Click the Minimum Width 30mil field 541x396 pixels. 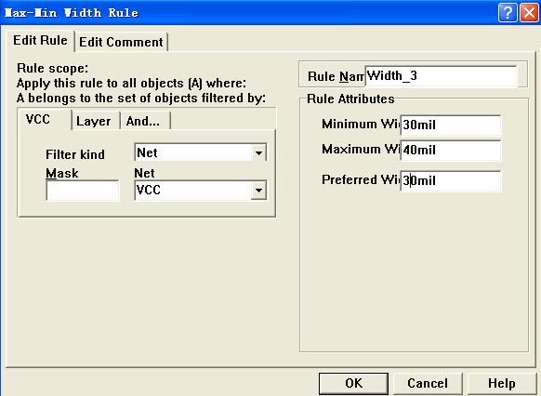click(450, 125)
